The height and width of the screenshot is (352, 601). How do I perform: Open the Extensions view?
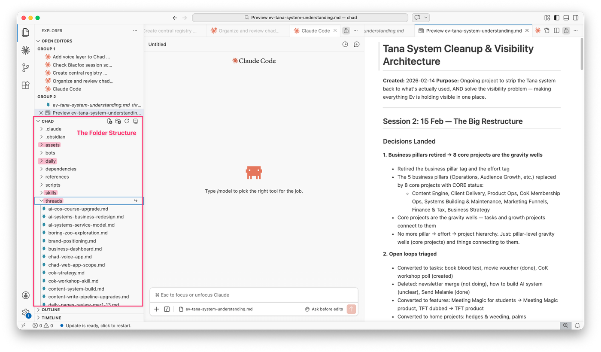pyautogui.click(x=26, y=85)
